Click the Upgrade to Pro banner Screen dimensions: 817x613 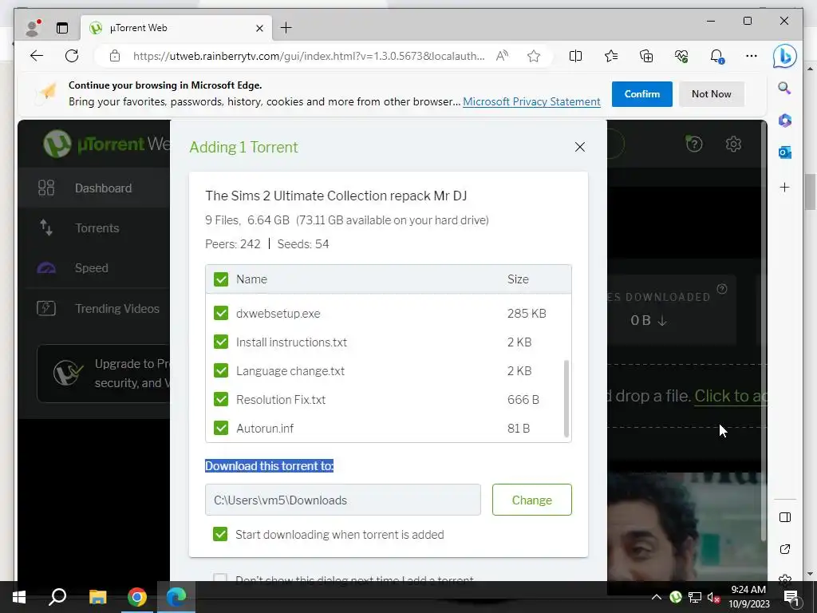coord(104,374)
